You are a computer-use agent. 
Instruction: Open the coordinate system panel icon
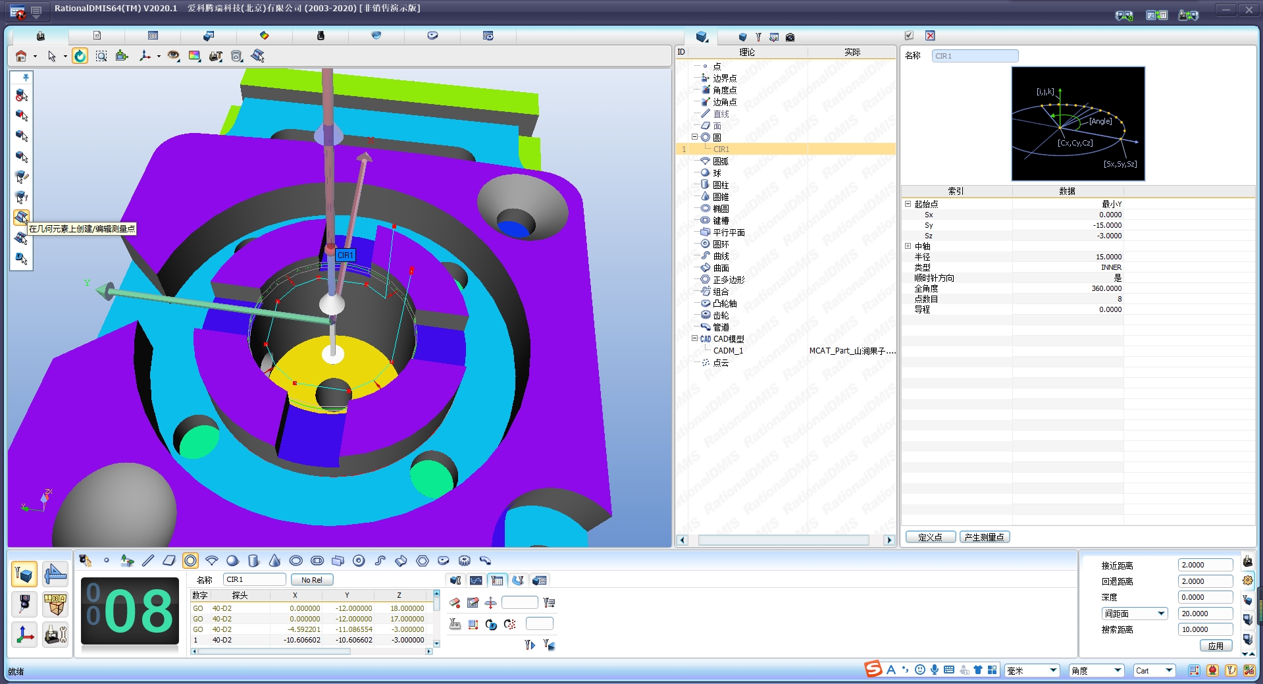(24, 635)
